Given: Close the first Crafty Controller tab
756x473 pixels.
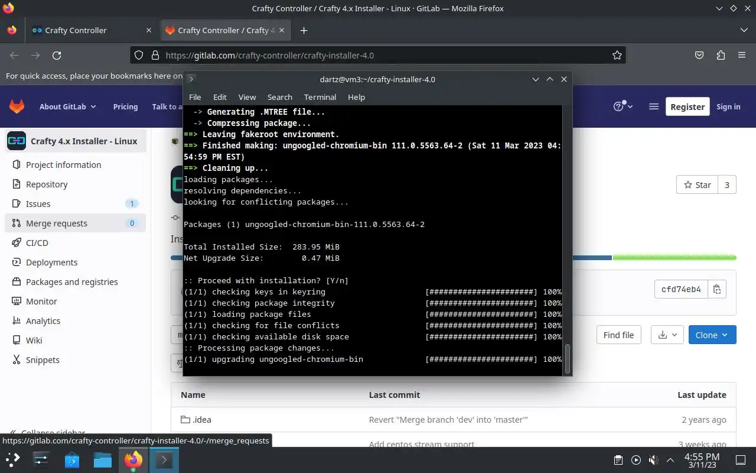Looking at the screenshot, I should pos(148,30).
